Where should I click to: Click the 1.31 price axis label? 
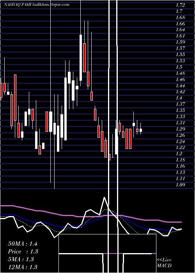click(x=180, y=123)
